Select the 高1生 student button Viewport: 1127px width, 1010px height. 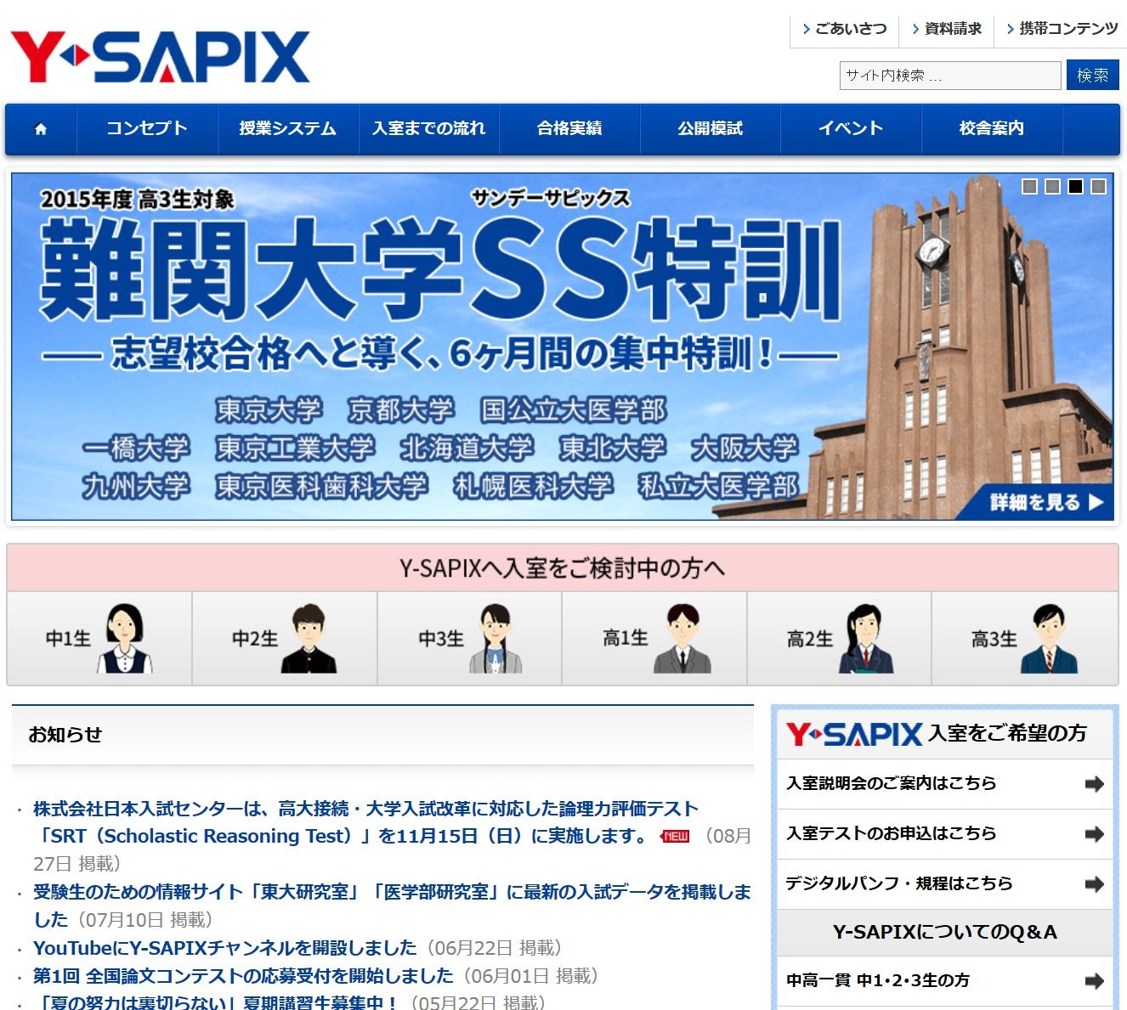tap(654, 639)
